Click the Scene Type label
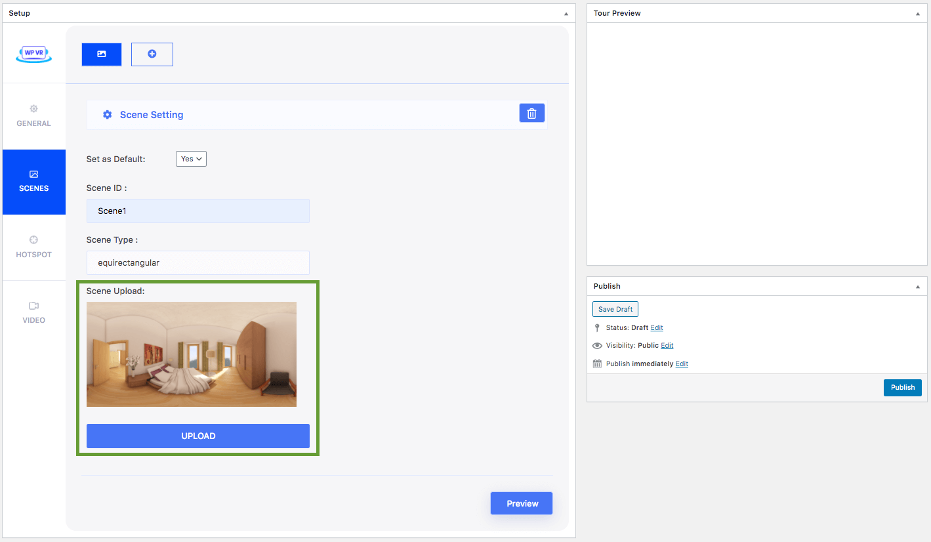Image resolution: width=931 pixels, height=542 pixels. pyautogui.click(x=112, y=240)
